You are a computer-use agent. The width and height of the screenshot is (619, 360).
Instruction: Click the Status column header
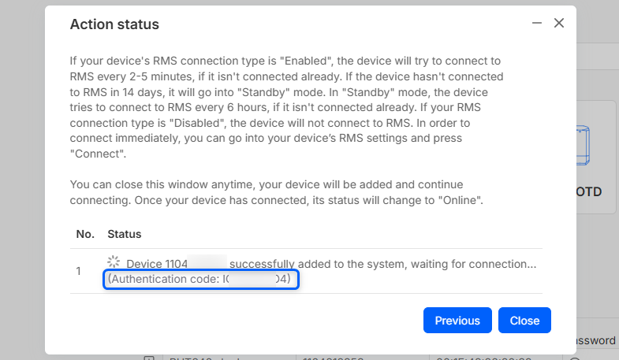pyautogui.click(x=124, y=235)
